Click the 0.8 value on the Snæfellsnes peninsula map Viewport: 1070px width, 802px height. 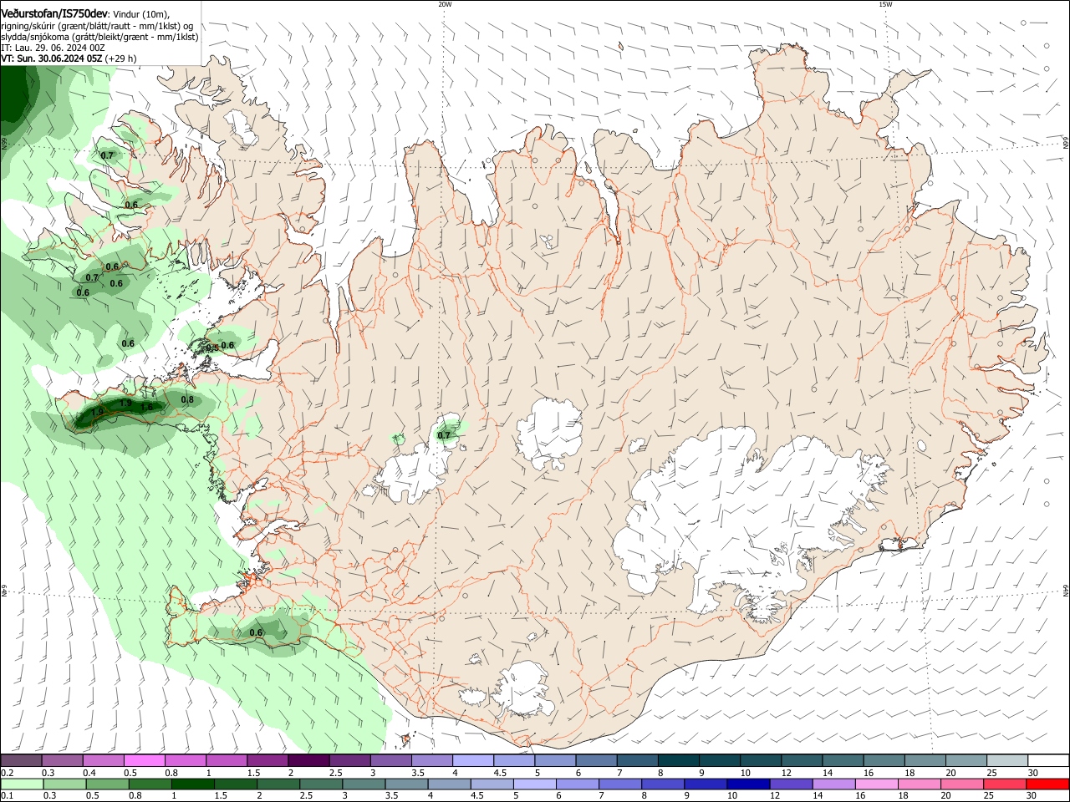coord(187,400)
